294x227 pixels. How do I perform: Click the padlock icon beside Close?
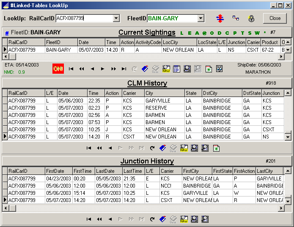pos(251,19)
